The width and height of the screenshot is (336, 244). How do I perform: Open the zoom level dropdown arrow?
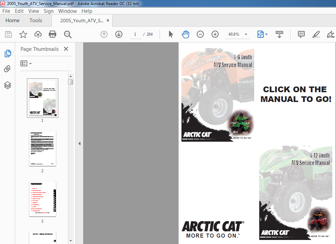click(x=246, y=34)
